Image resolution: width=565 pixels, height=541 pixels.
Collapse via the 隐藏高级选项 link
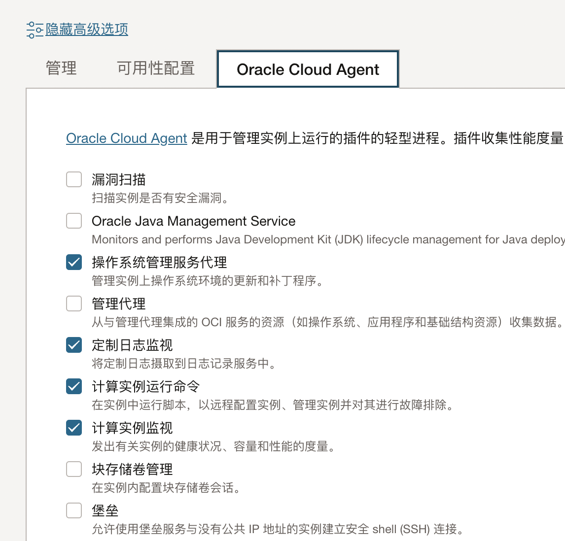point(87,30)
